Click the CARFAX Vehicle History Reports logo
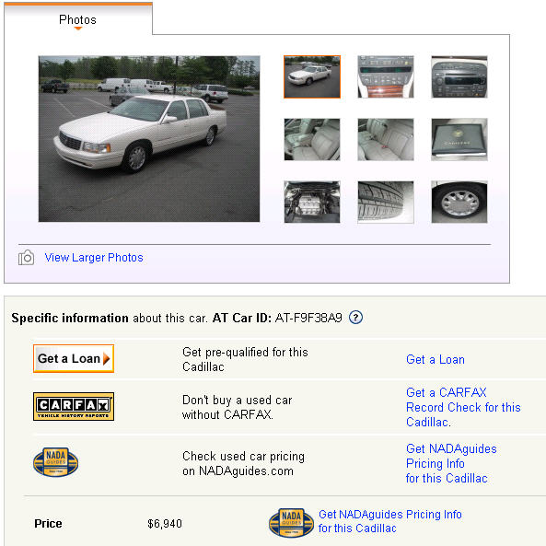The width and height of the screenshot is (546, 546). tap(74, 406)
